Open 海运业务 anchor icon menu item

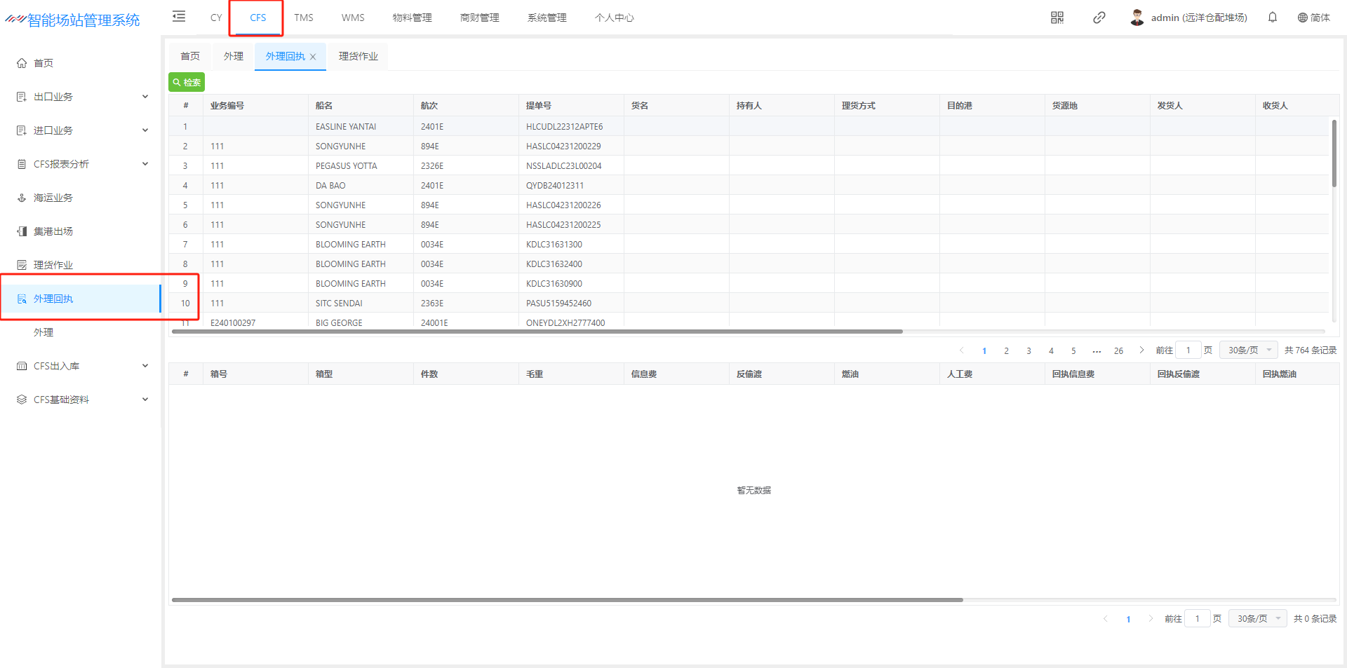[22, 198]
